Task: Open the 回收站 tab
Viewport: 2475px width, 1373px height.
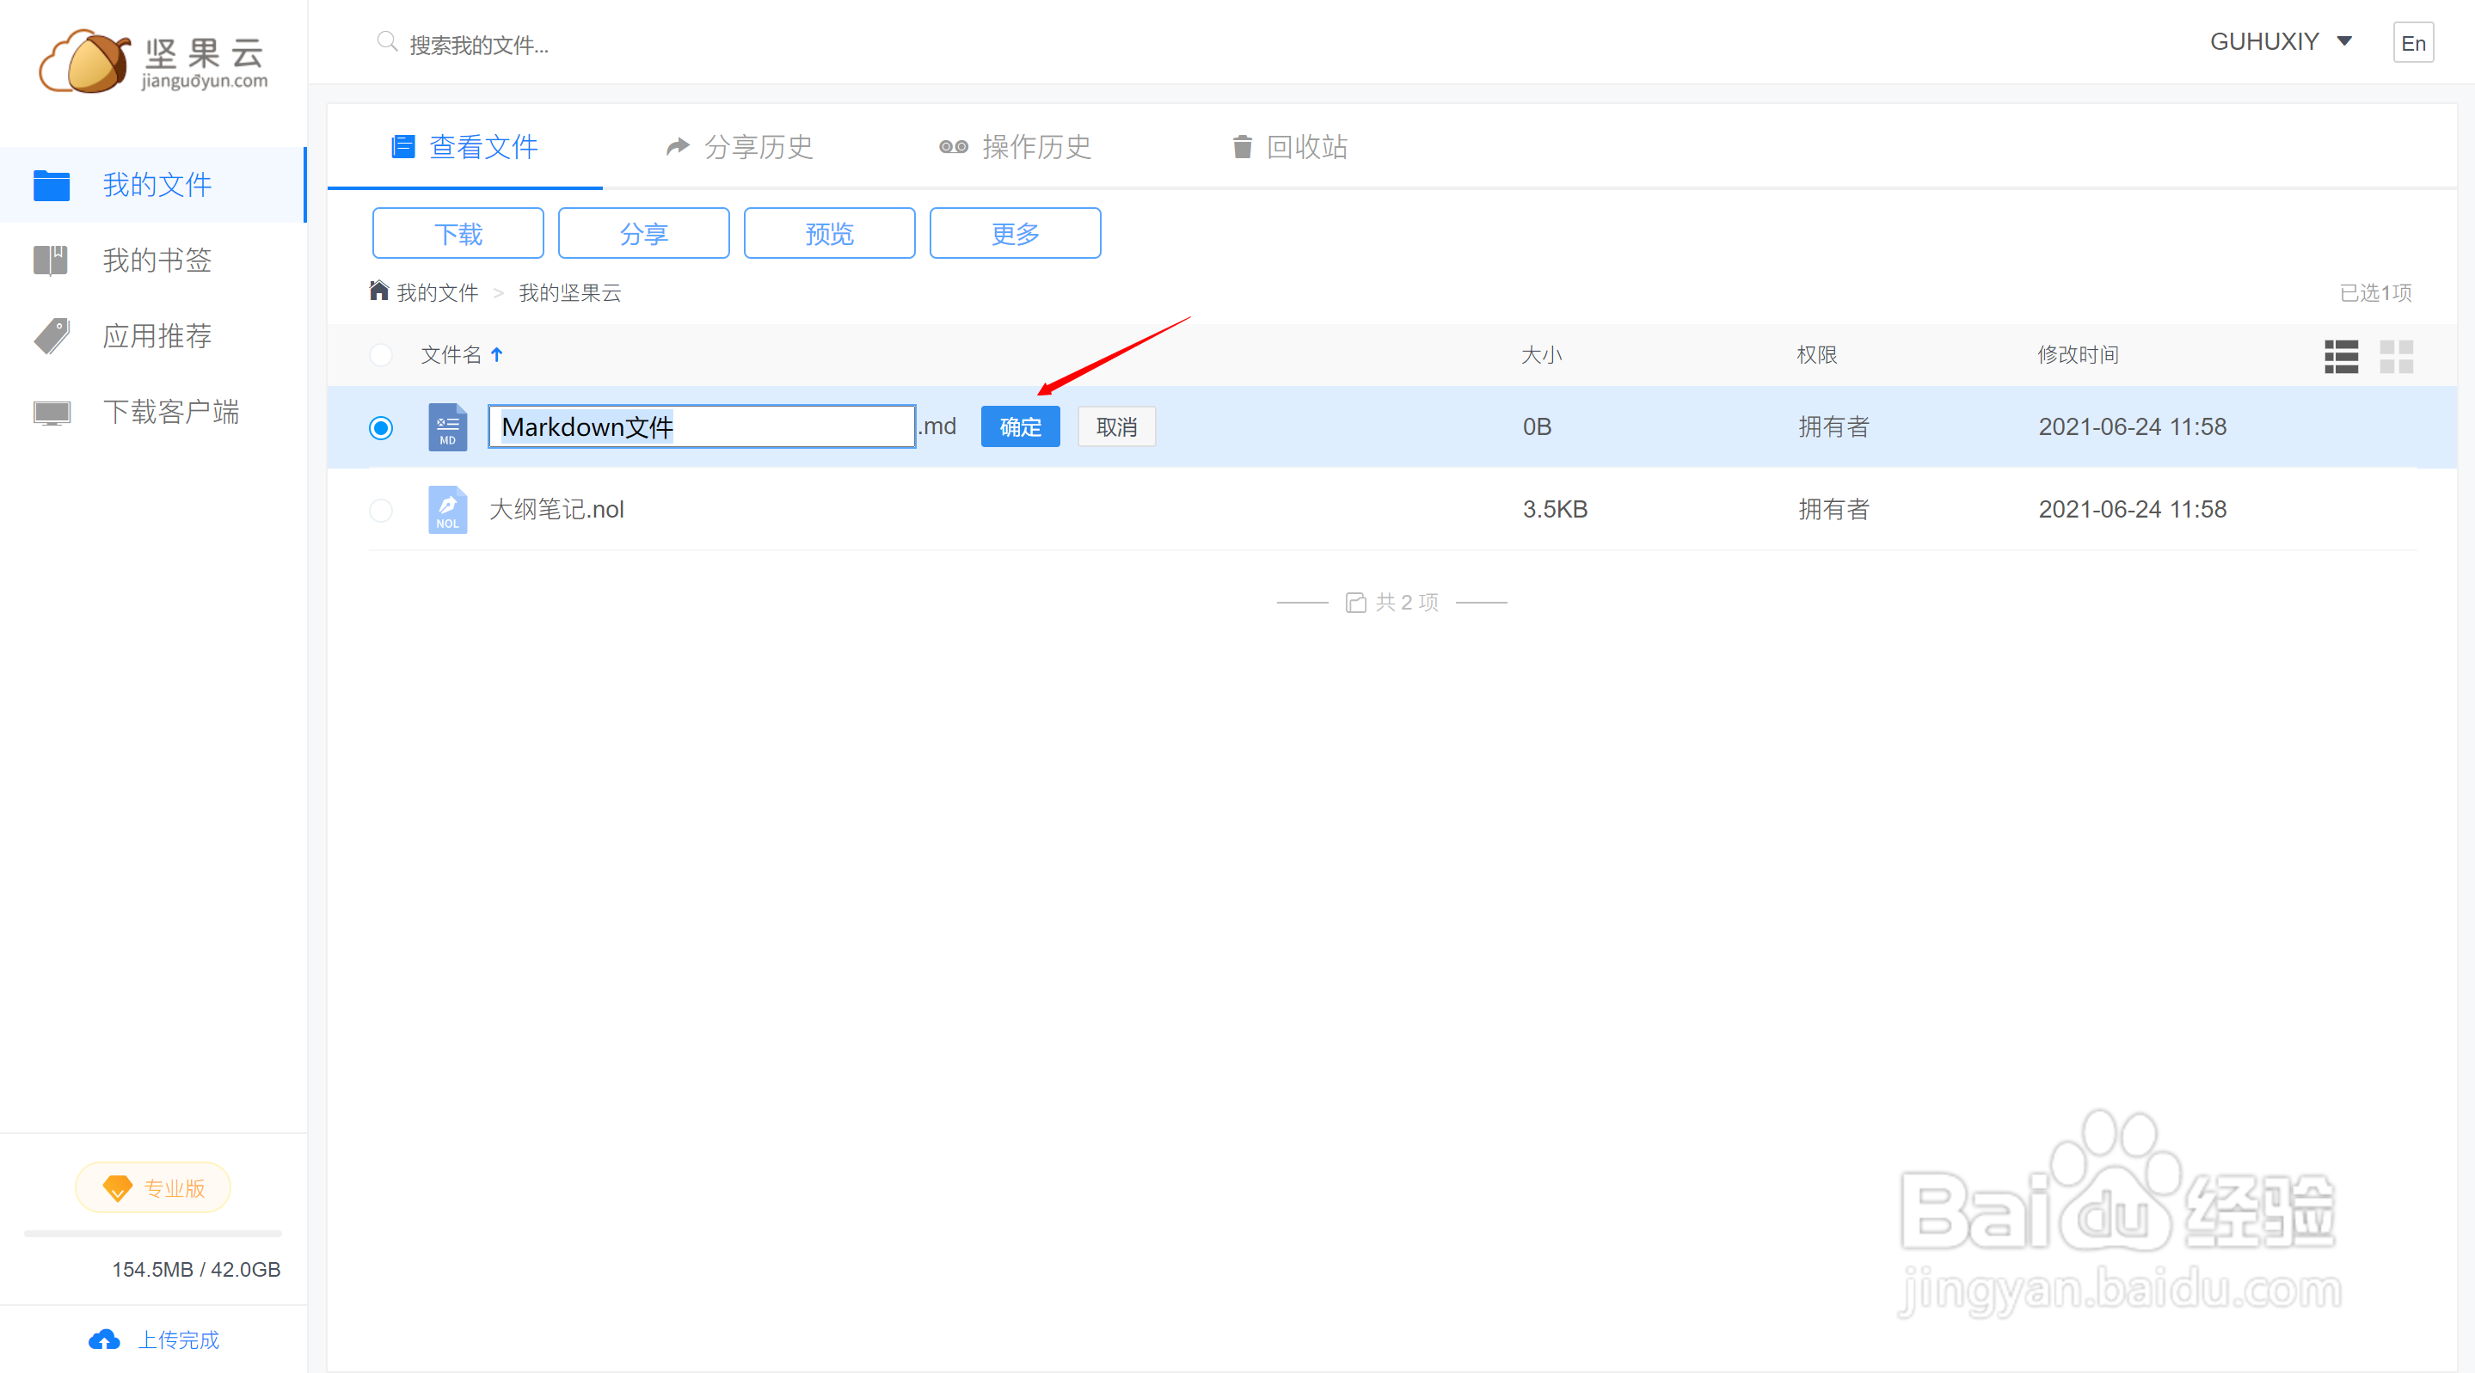Action: pos(1289,147)
